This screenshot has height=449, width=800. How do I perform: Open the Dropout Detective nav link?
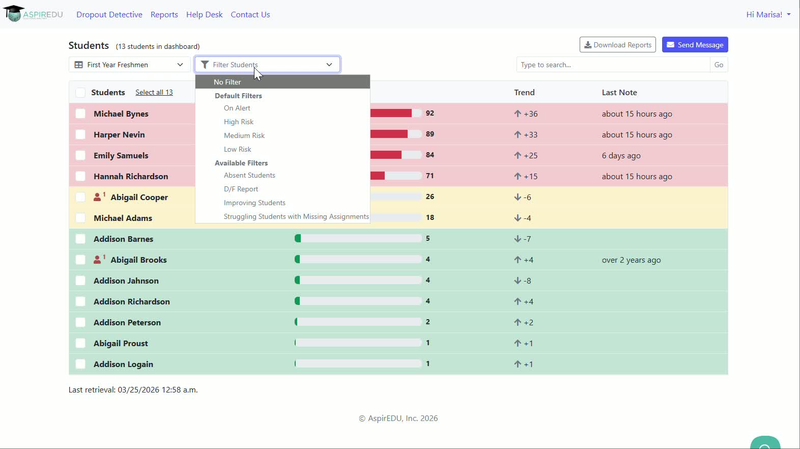point(109,15)
